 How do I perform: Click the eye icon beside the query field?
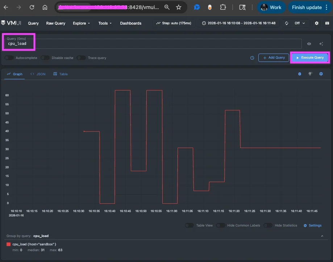click(x=309, y=44)
